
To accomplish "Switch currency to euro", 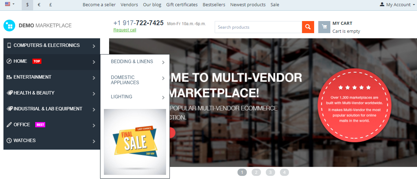I will pos(39,5).
